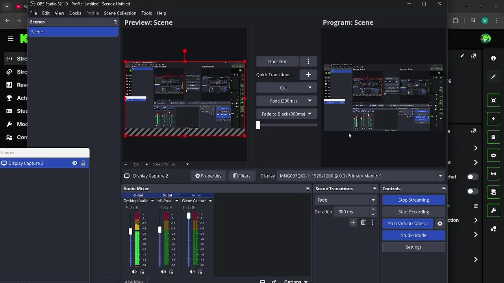This screenshot has width=504, height=283.
Task: Expand the Cut quick transition arrow
Action: [309, 88]
